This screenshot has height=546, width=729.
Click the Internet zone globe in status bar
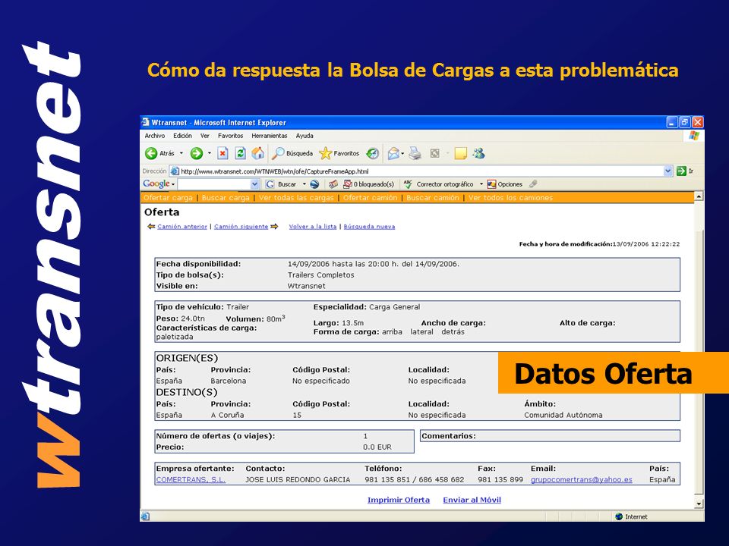point(619,516)
